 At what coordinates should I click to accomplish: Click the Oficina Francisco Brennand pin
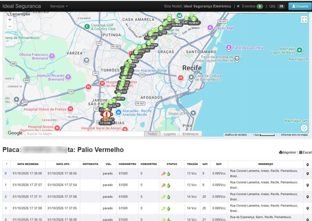click(52, 56)
